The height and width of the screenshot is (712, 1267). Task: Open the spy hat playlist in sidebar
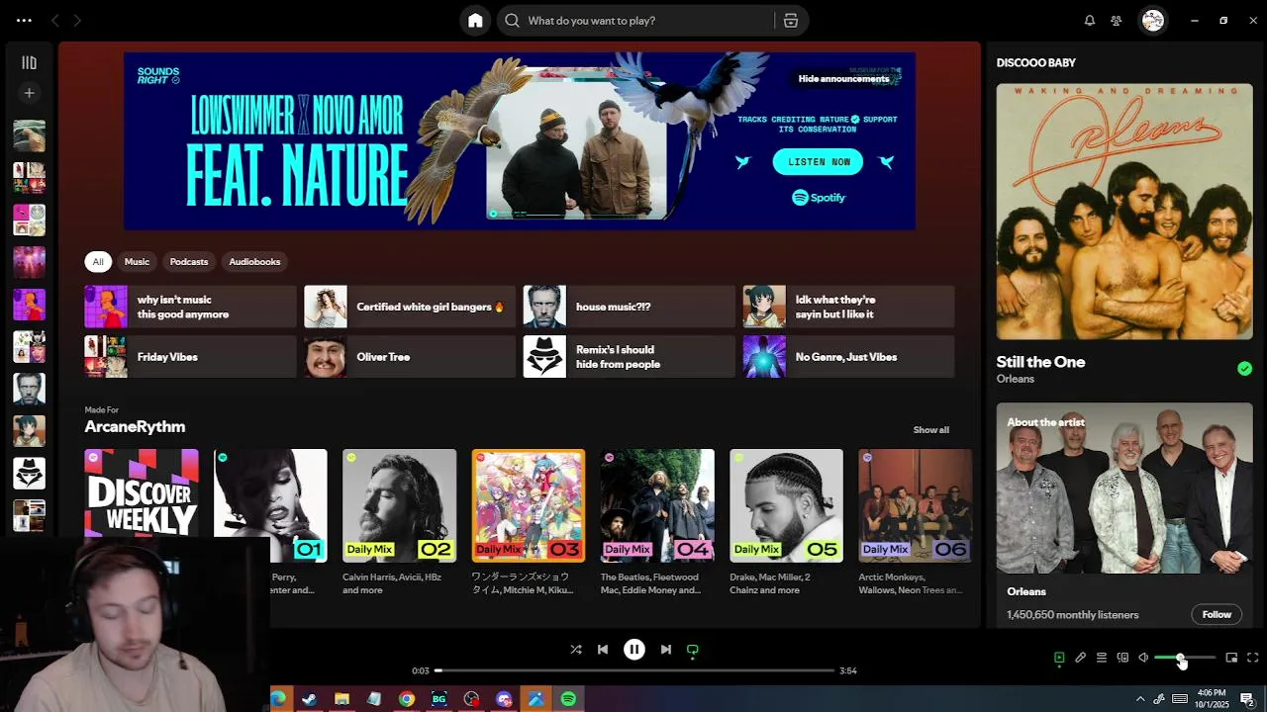(29, 474)
